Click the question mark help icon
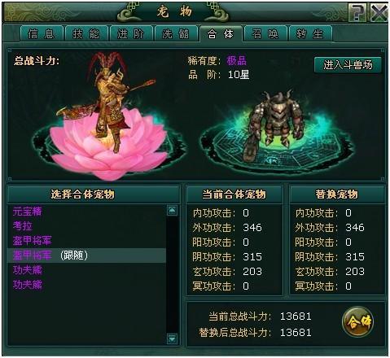Viewport: 390px width, 358px height. (357, 12)
